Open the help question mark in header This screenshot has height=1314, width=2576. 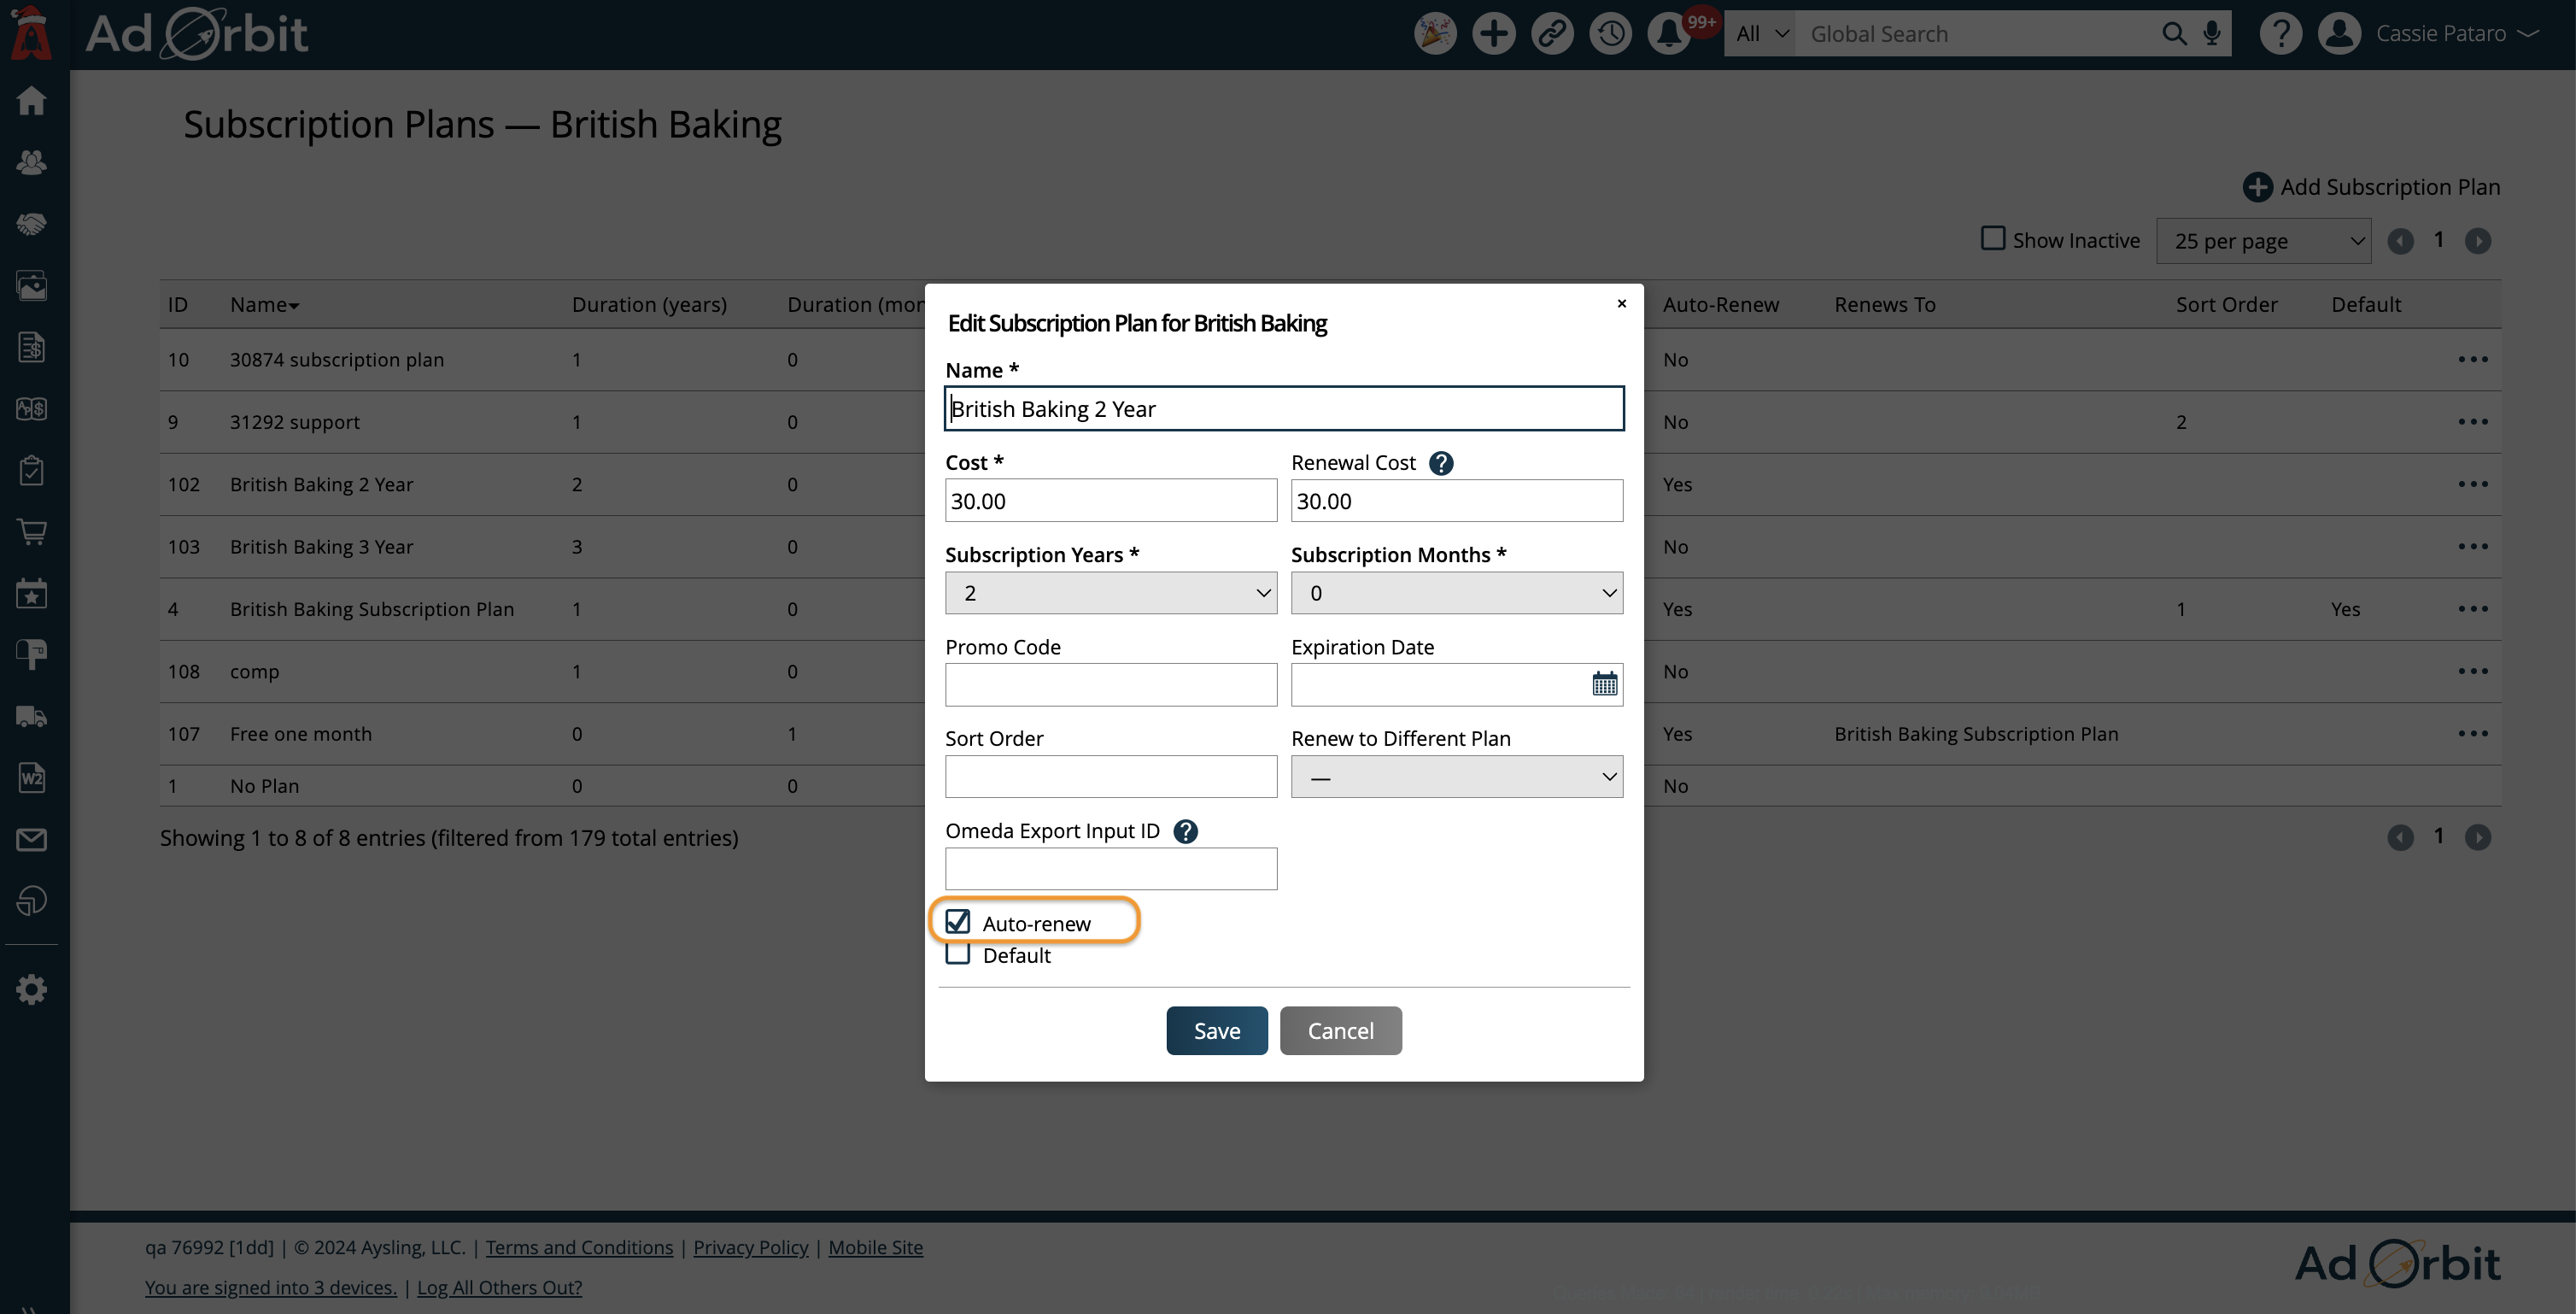[2281, 34]
